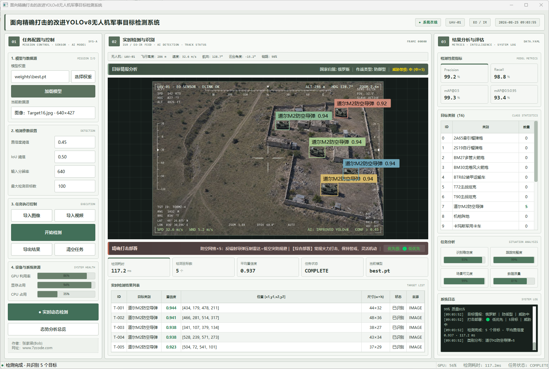Select class row 卡玛斯军用卡车
This screenshot has height=369, width=549.
[x=487, y=226]
